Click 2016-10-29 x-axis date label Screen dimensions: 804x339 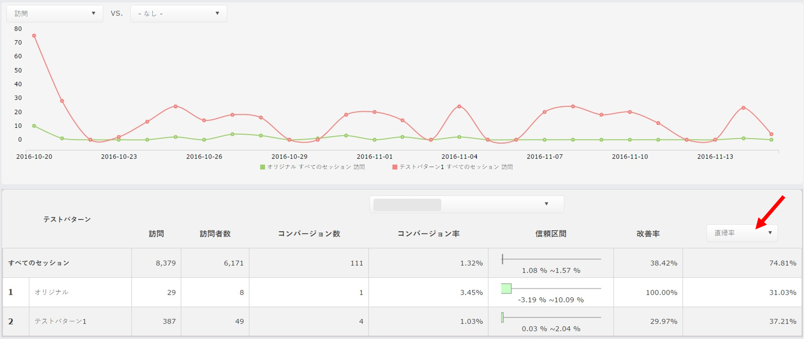coord(289,156)
